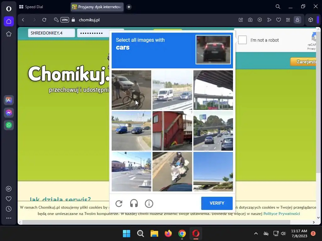Click the password field with dots
The height and width of the screenshot is (241, 322).
click(x=93, y=33)
